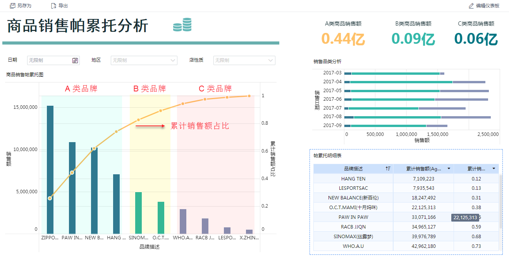Click the ZIPPO brand bar in the Pareto chart

tap(50, 169)
